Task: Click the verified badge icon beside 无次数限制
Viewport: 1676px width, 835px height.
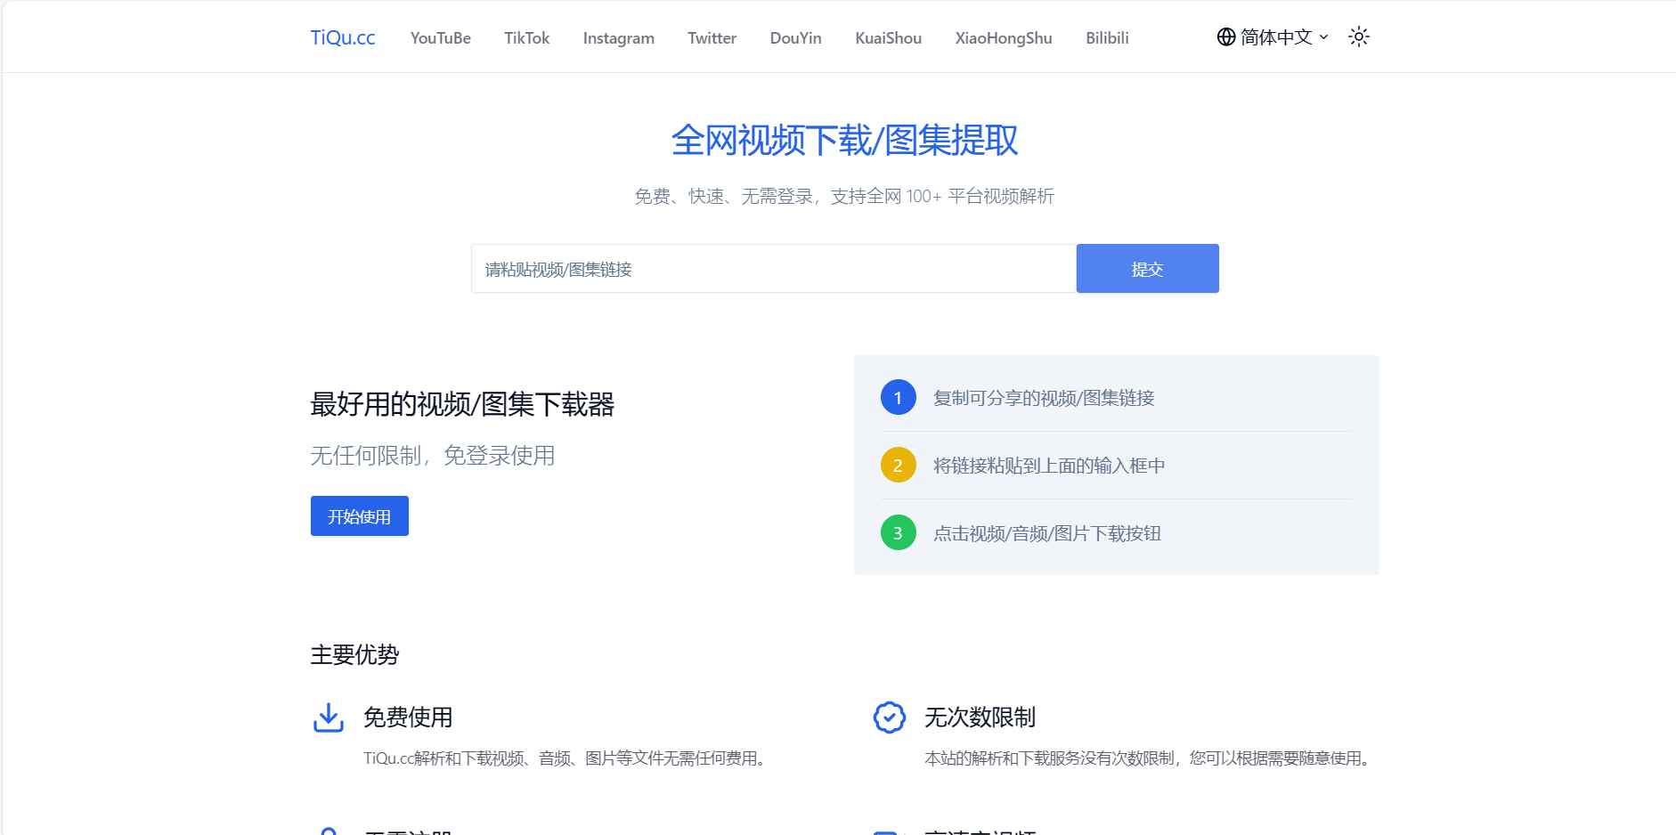Action: [890, 717]
